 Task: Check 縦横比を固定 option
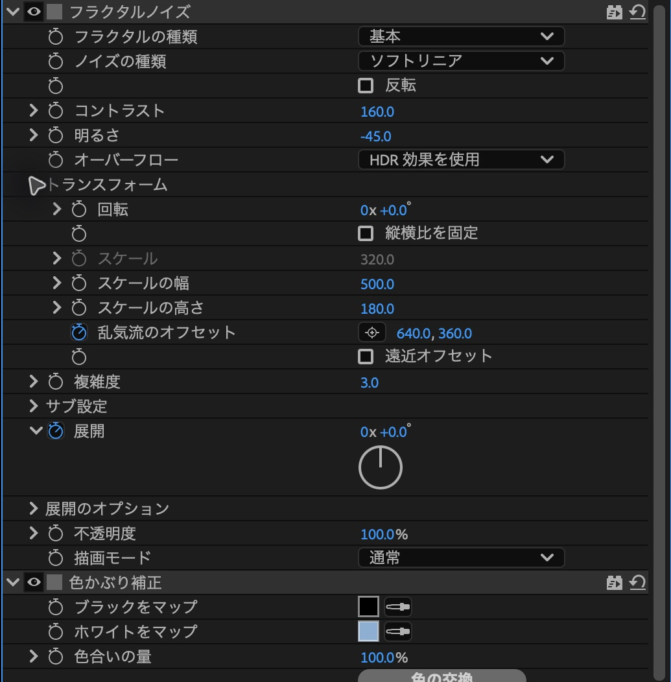tap(366, 233)
